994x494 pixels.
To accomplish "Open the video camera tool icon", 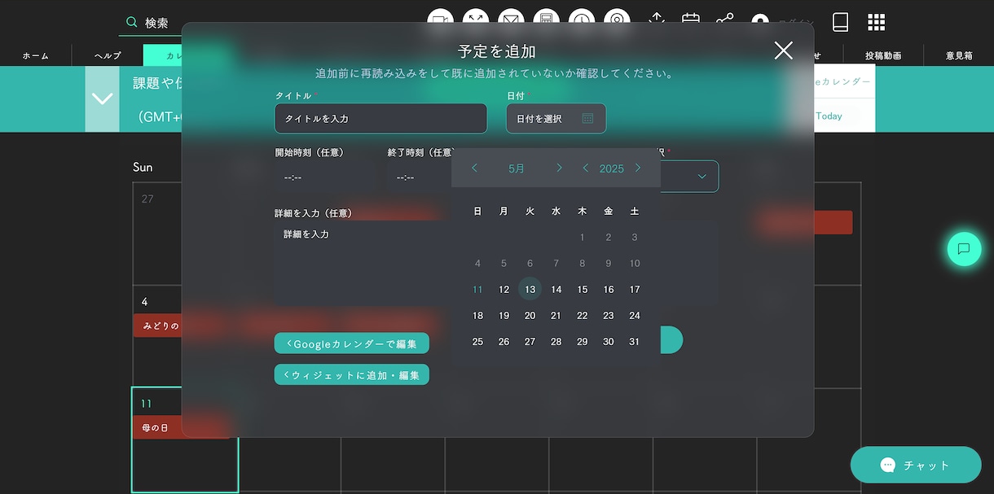I will tap(441, 20).
